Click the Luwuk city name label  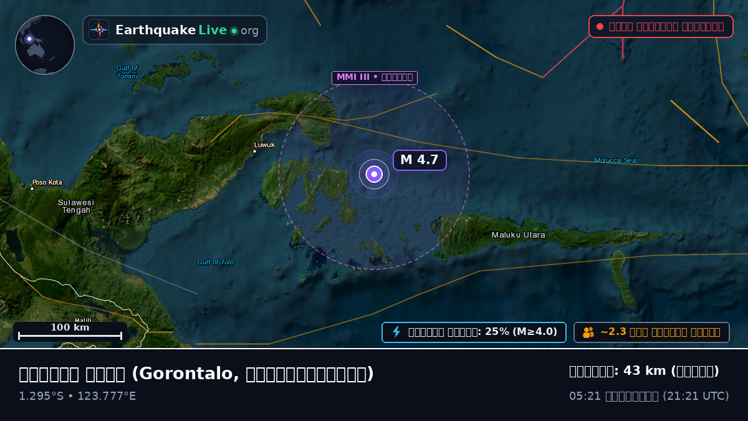(264, 145)
